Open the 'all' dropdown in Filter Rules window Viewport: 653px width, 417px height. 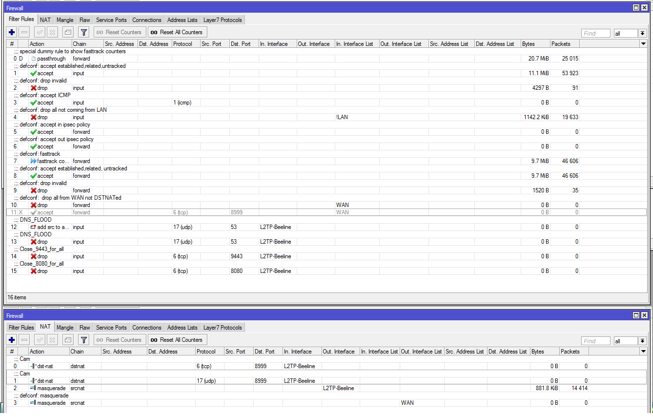643,33
